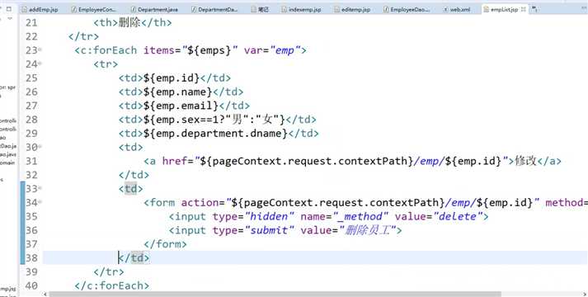Collapse the tr fold marker on line 24
Screen dimensions: 588x297
click(x=40, y=64)
